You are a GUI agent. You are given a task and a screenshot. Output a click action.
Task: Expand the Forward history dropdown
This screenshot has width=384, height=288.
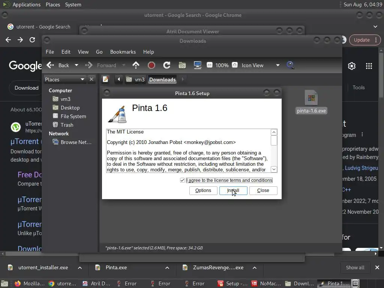pos(124,65)
